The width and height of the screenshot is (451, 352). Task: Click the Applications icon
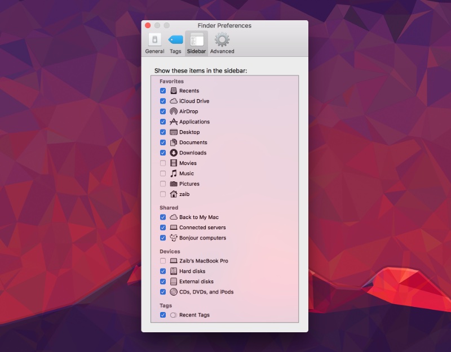[x=173, y=122]
